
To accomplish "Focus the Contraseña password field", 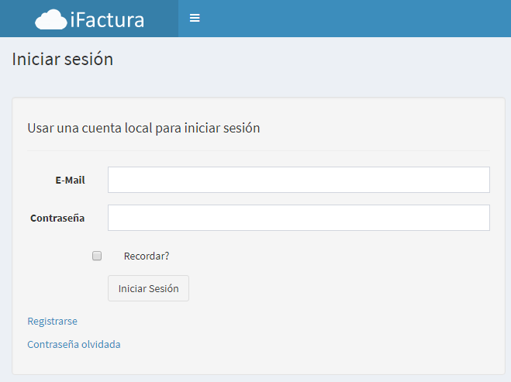I will (x=299, y=218).
